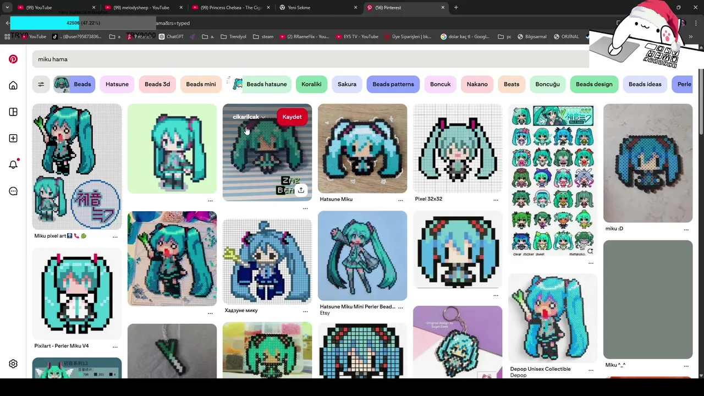
Task: Open new browser tab plus button
Action: 456,8
